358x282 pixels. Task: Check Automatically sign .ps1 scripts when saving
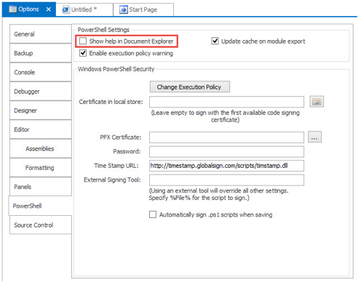tap(153, 214)
